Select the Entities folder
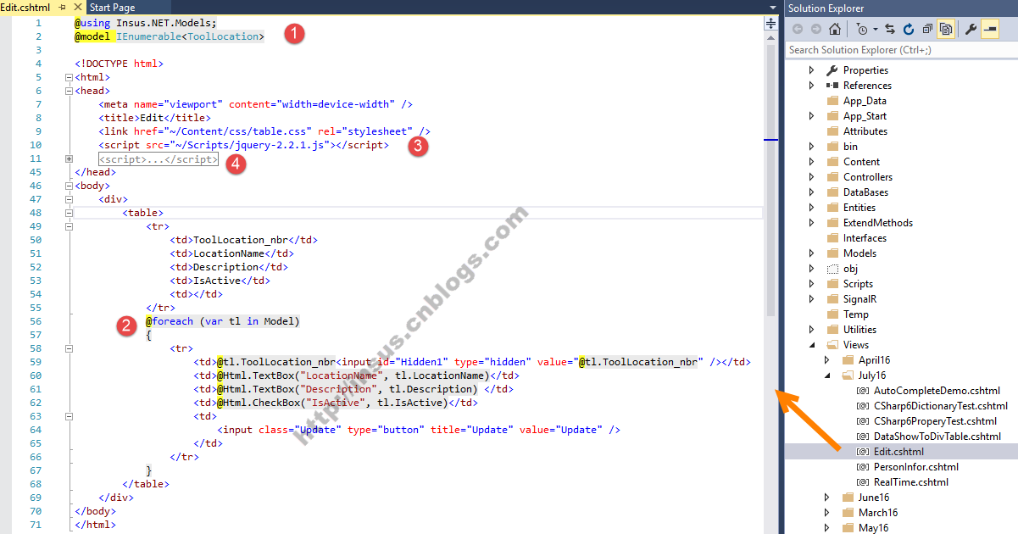The height and width of the screenshot is (534, 1018). click(x=859, y=208)
